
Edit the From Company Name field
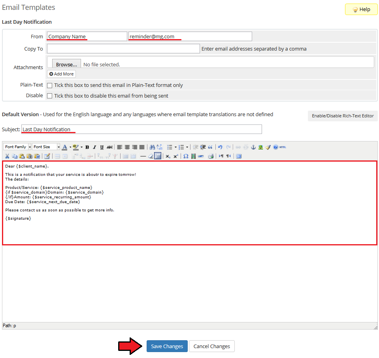(x=87, y=36)
